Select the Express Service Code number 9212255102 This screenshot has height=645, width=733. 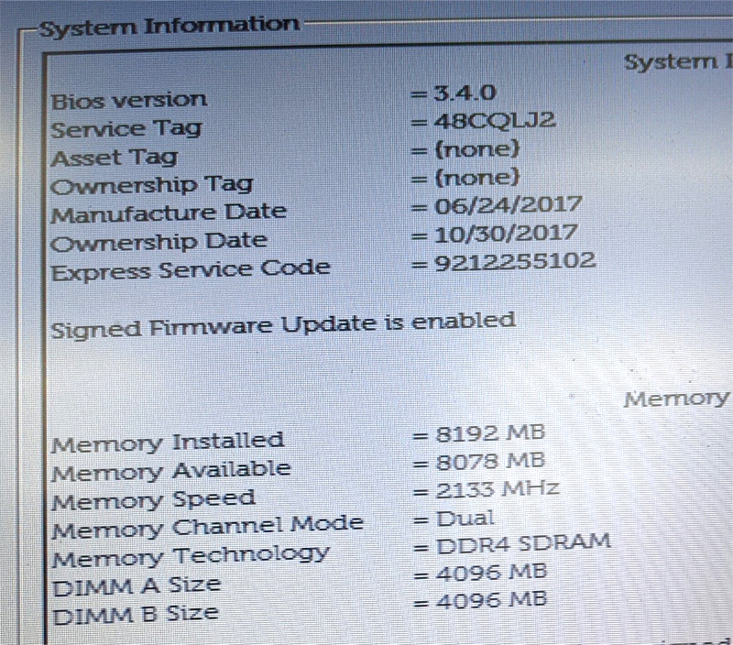click(x=515, y=262)
